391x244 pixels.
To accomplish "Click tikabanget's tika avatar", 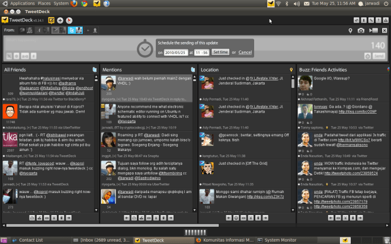I will point(10,140).
